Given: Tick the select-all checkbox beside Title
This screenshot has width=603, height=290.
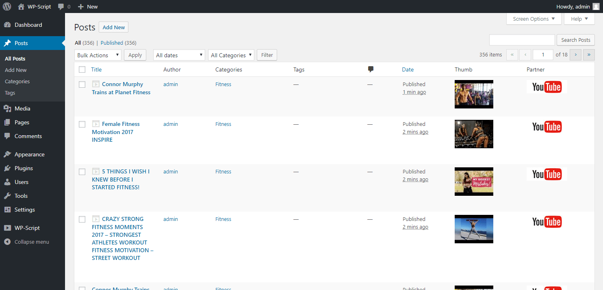Looking at the screenshot, I should pos(82,69).
